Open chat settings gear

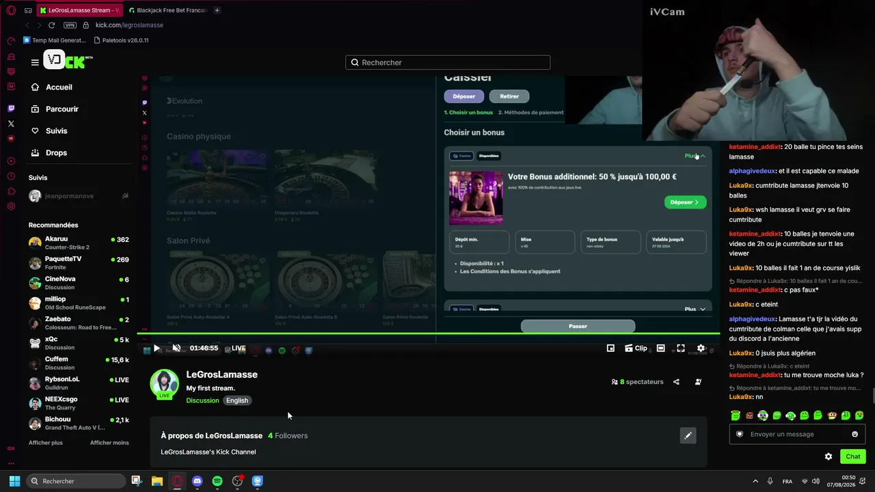click(x=829, y=456)
